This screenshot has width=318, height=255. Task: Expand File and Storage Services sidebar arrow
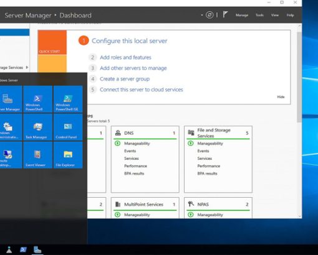(27, 67)
